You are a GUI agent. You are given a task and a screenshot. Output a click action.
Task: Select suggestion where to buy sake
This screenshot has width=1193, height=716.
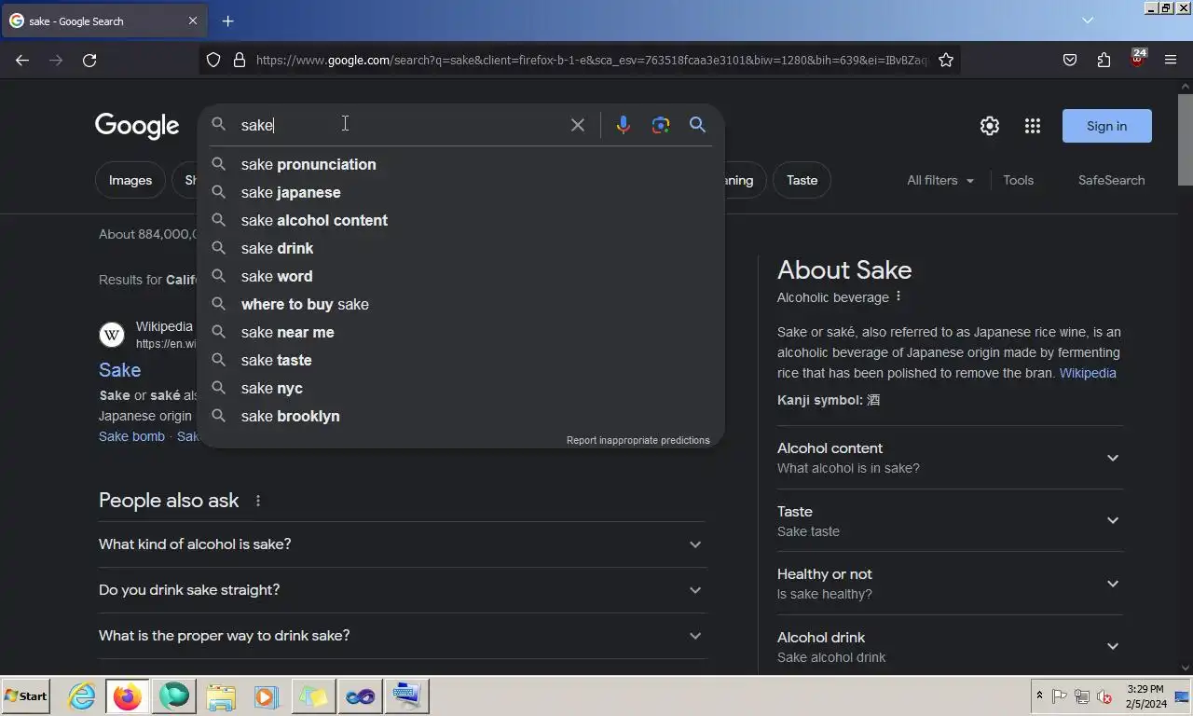pos(460,304)
